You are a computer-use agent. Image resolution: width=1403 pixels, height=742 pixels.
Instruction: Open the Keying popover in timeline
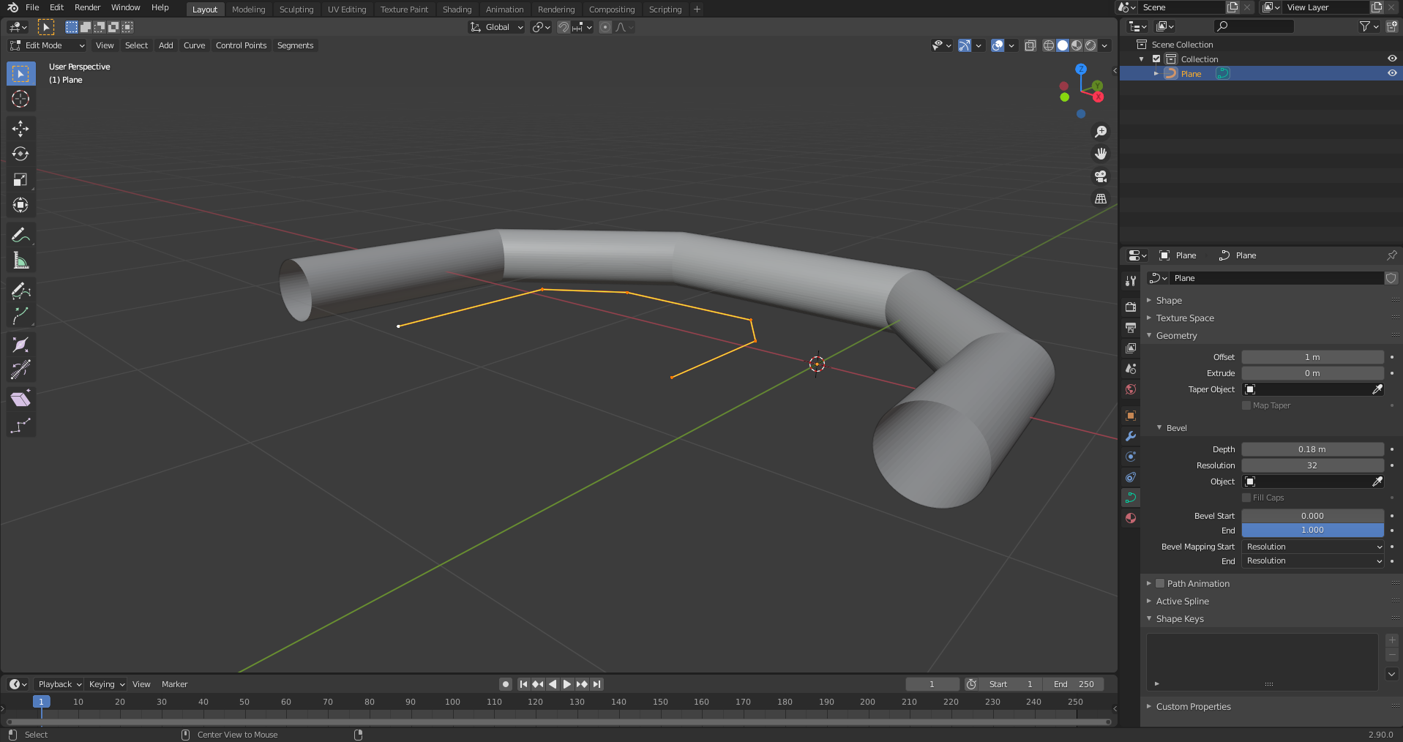click(x=106, y=684)
